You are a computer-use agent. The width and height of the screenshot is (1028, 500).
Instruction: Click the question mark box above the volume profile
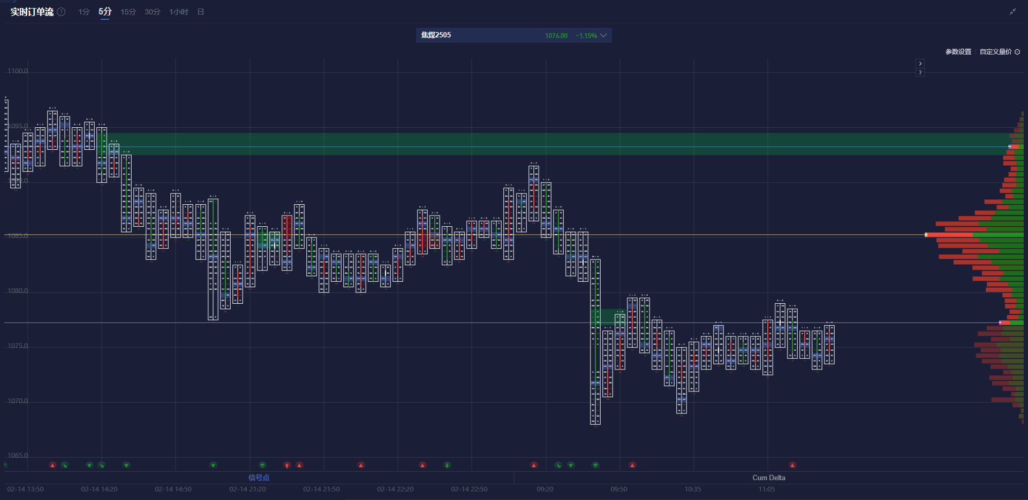[920, 73]
